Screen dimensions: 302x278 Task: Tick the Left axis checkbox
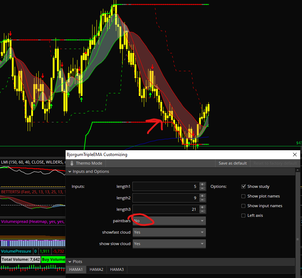click(244, 215)
